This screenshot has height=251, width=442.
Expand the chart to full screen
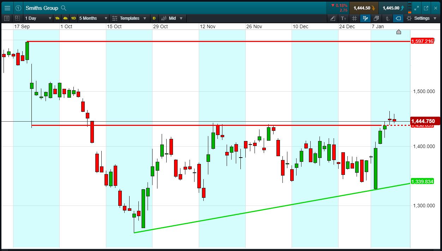(417, 8)
